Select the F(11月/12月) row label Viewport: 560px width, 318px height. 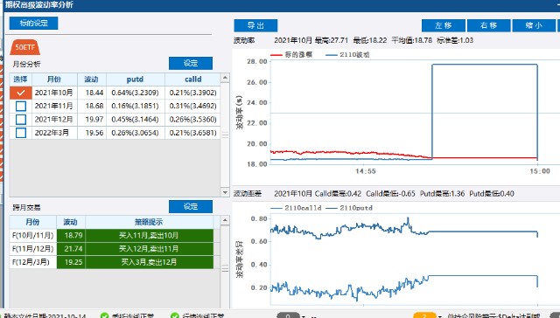33,249
